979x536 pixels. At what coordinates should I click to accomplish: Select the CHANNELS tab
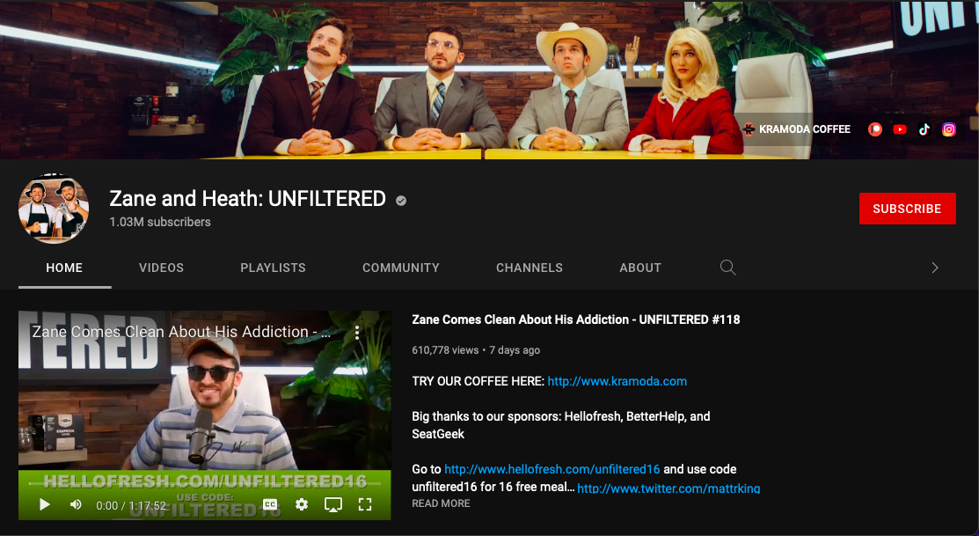coord(530,268)
